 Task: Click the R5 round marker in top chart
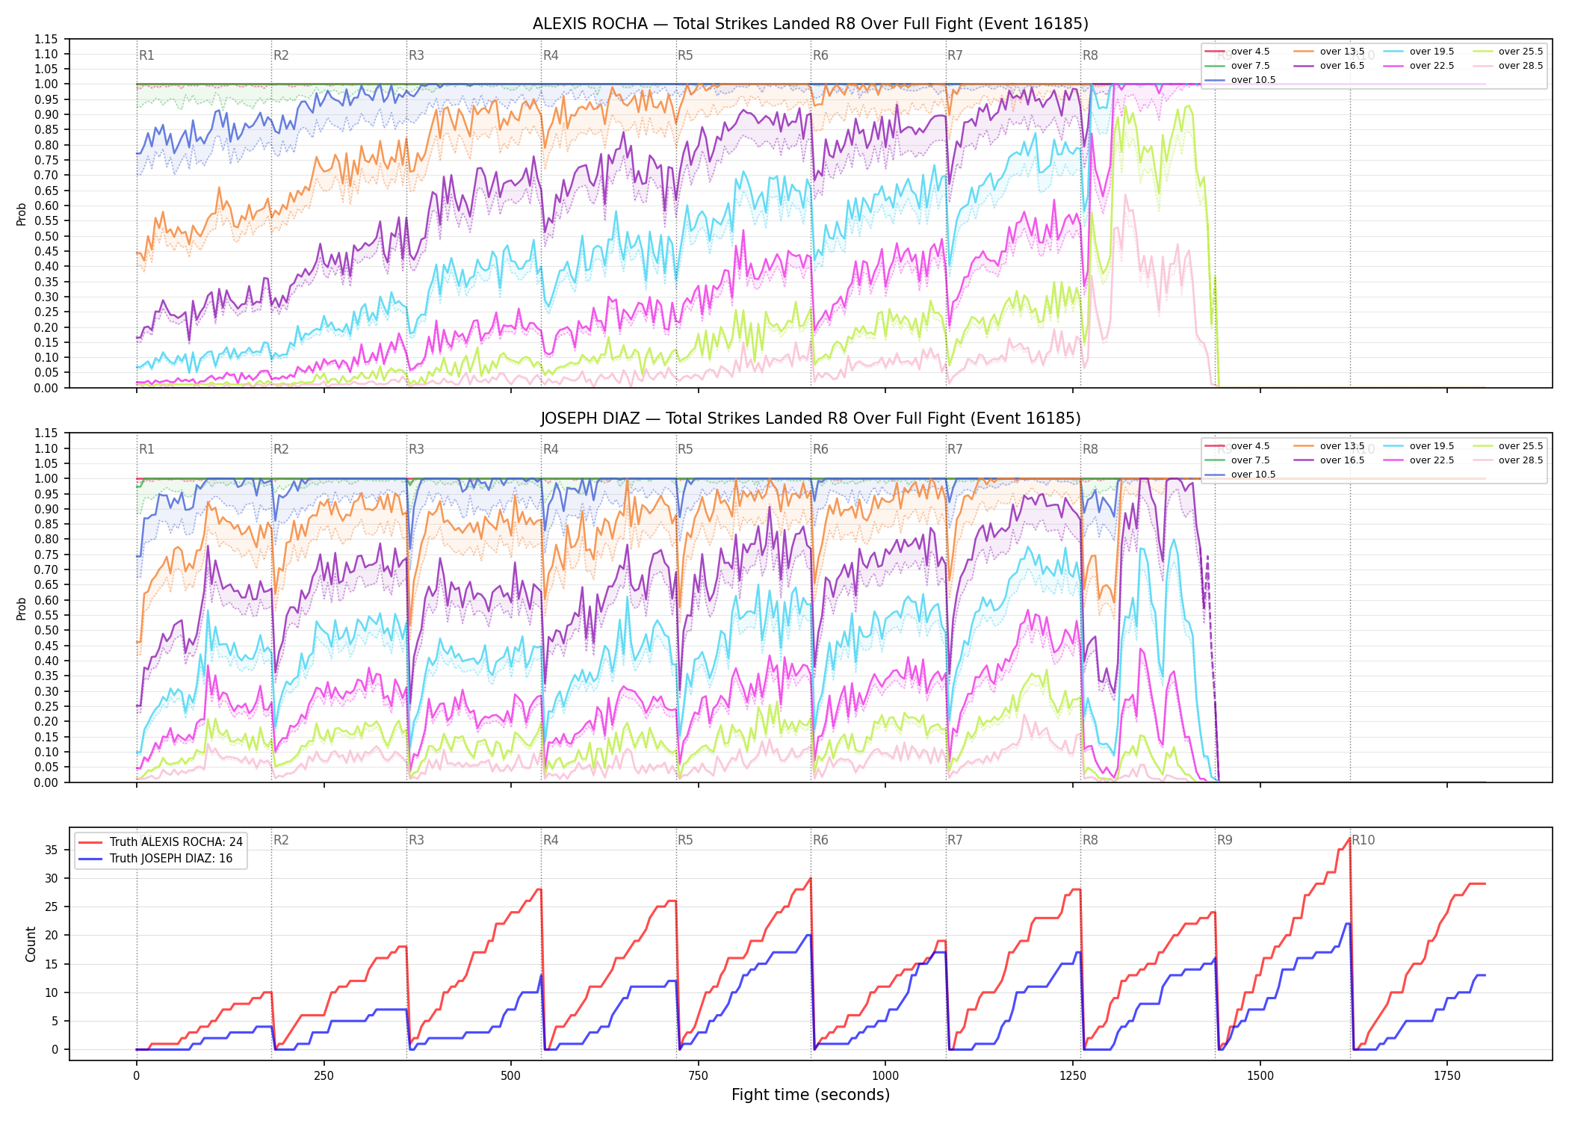click(685, 55)
